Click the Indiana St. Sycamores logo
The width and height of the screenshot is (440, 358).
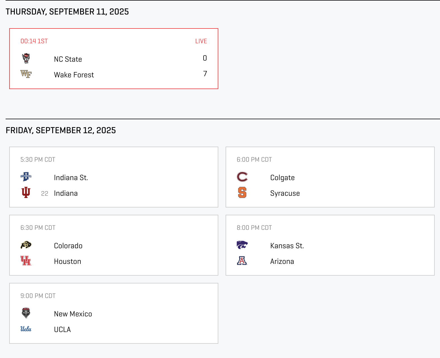(26, 177)
